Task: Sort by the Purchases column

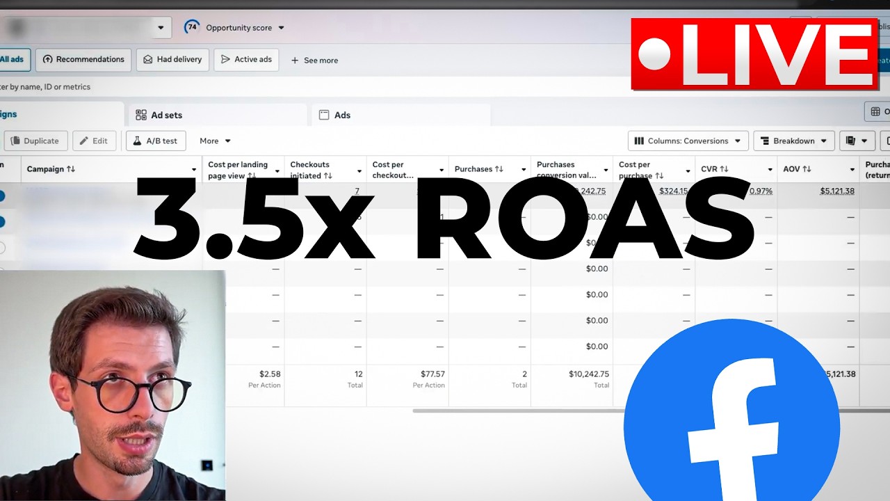Action: (x=479, y=169)
